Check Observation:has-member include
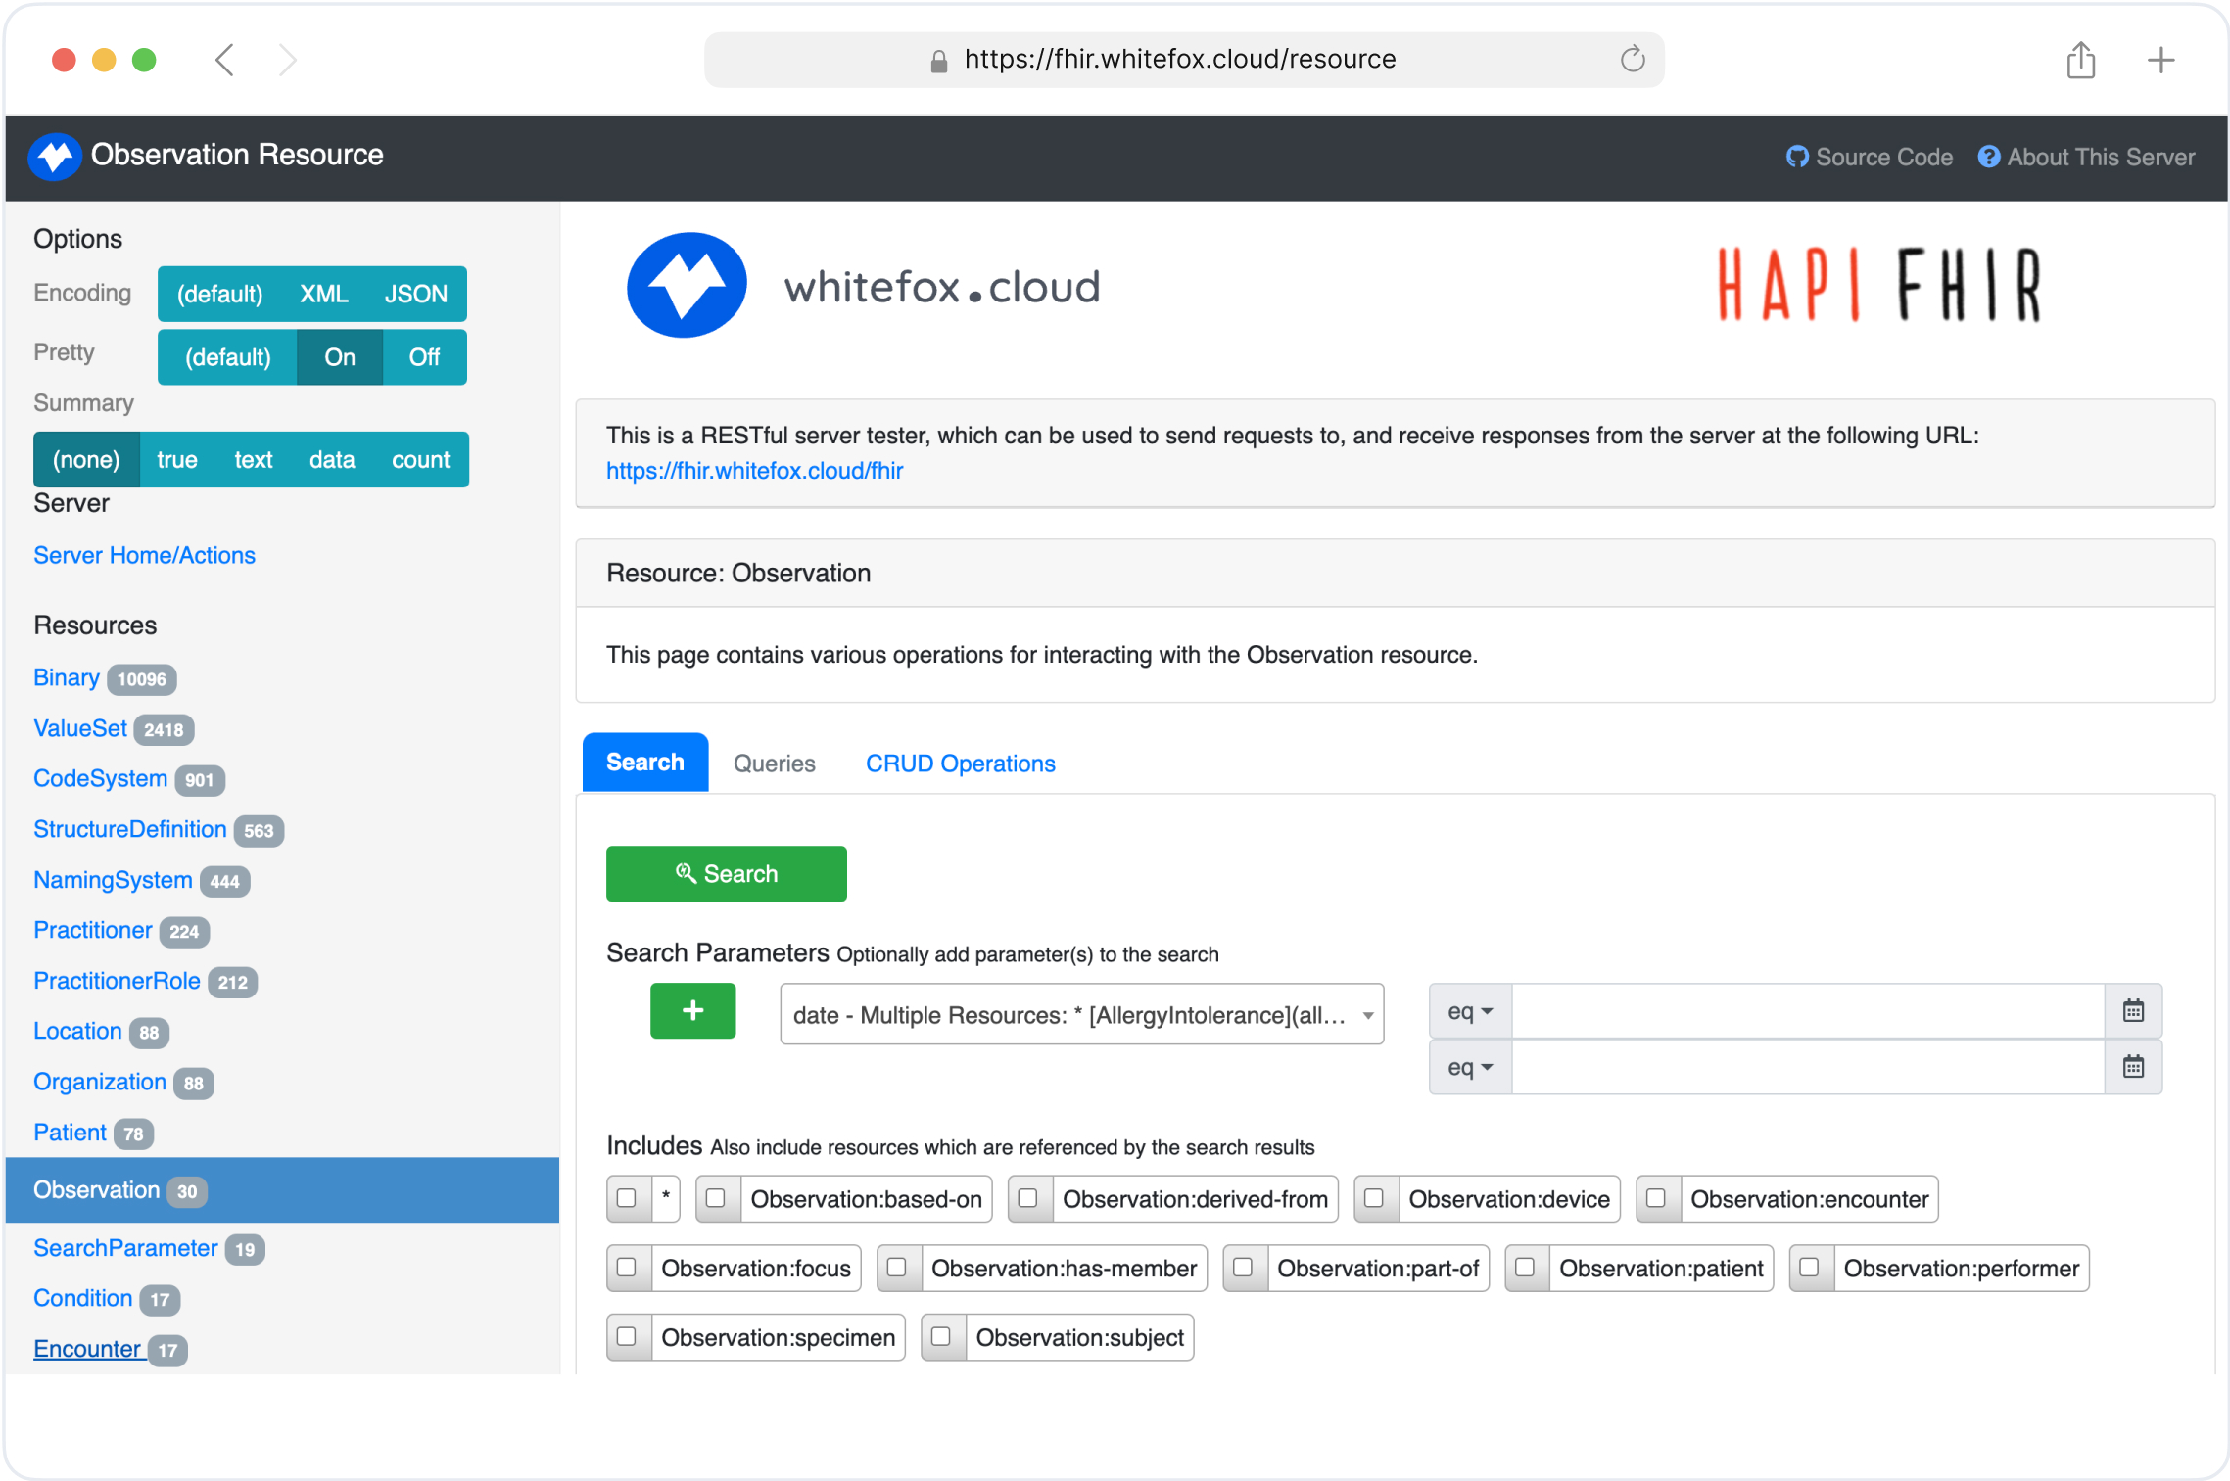The image size is (2230, 1481). 896,1268
